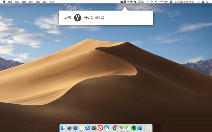Open Finder from the Dock
The image size is (212, 132).
coord(63,128)
